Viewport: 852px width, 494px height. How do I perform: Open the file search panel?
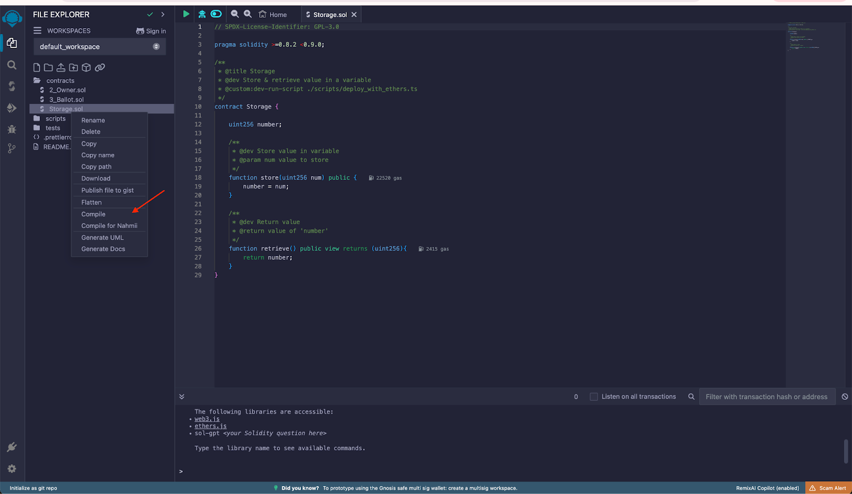pos(12,65)
